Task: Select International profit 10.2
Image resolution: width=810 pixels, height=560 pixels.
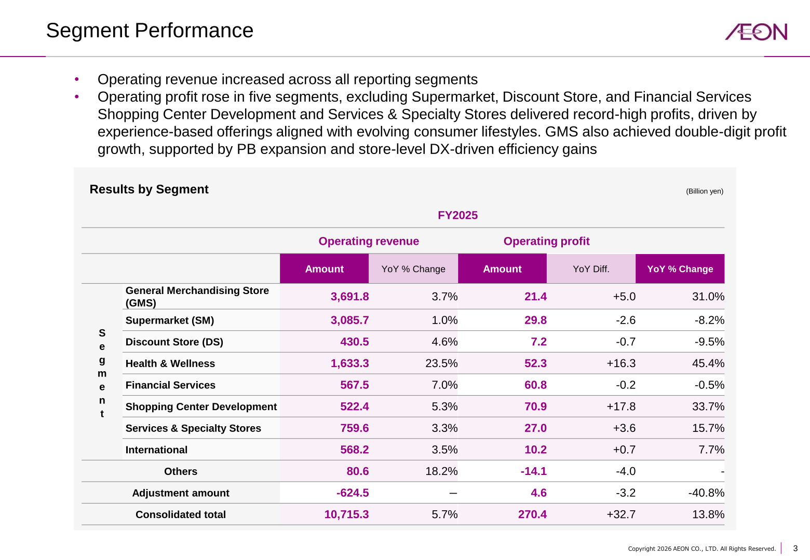Action: pyautogui.click(x=535, y=450)
